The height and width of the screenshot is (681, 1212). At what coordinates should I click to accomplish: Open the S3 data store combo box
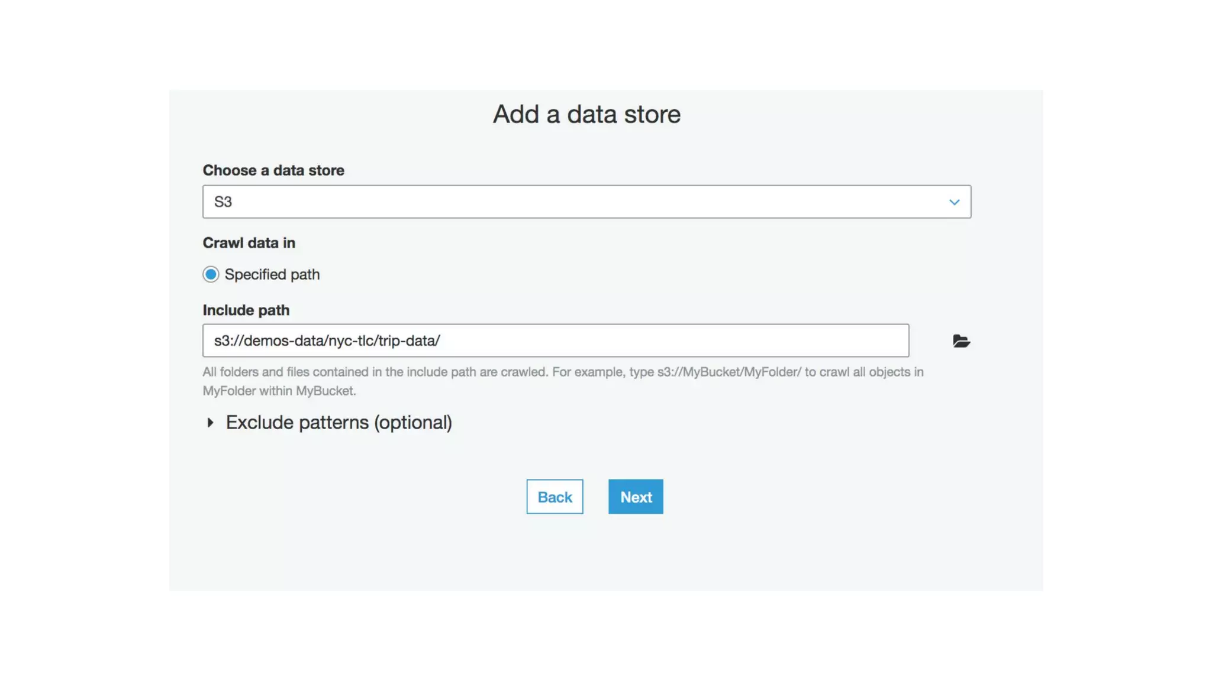tap(586, 202)
